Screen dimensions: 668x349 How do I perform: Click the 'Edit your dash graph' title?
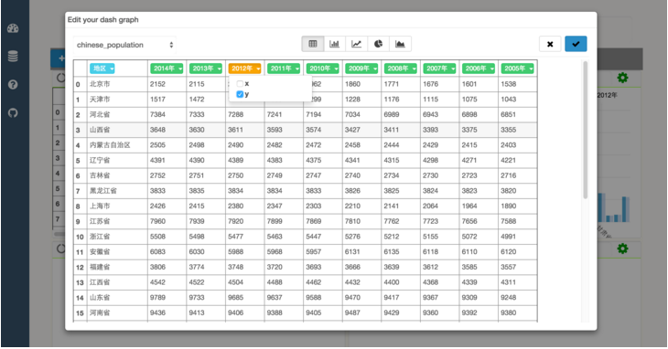tap(103, 20)
